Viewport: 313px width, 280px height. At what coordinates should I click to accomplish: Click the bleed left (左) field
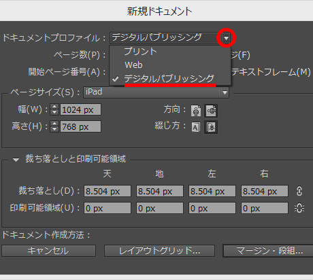tap(212, 191)
